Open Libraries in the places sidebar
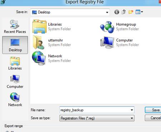This screenshot has height=132, width=161. pyautogui.click(x=15, y=63)
